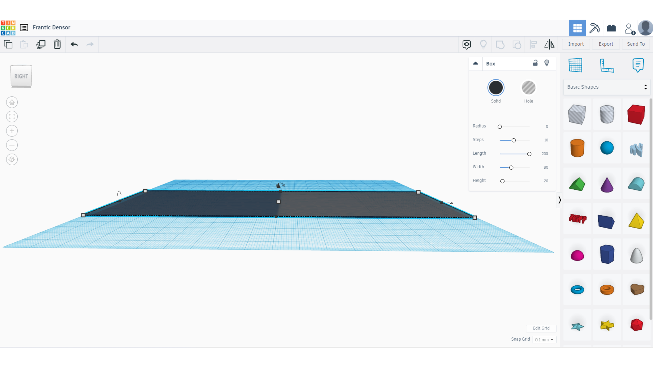Viewport: 653px width, 367px height.
Task: Click the Undo arrow
Action: pyautogui.click(x=74, y=44)
